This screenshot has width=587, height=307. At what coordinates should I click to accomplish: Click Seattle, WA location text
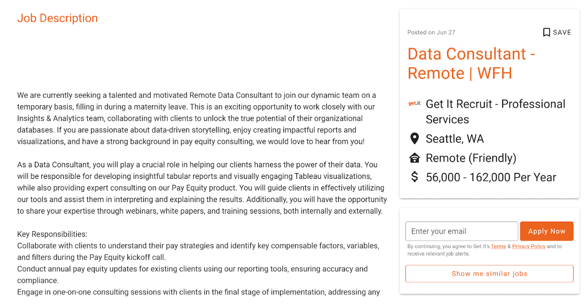[454, 138]
